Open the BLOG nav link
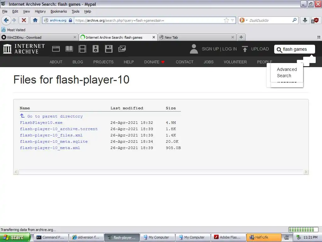This screenshot has height=242, width=322. pos(78,62)
